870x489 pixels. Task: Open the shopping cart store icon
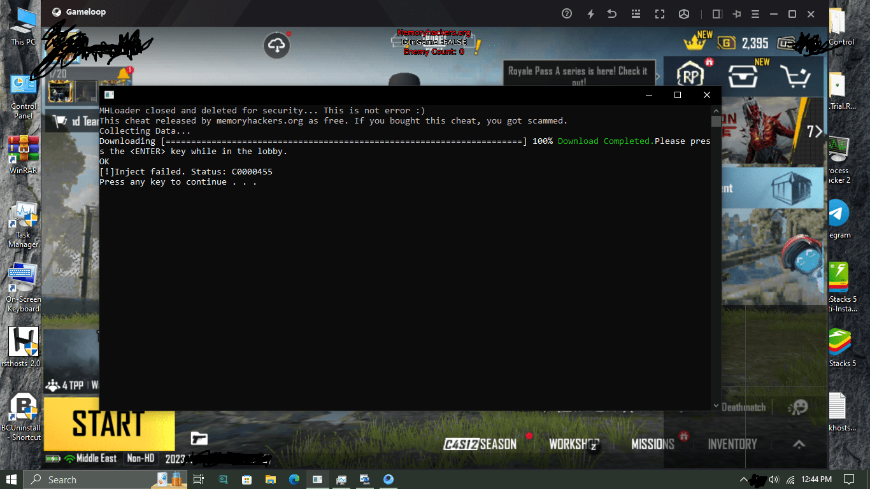(x=795, y=76)
